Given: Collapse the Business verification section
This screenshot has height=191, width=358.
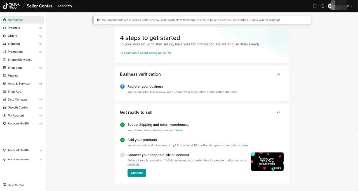Looking at the screenshot, I should [278, 74].
